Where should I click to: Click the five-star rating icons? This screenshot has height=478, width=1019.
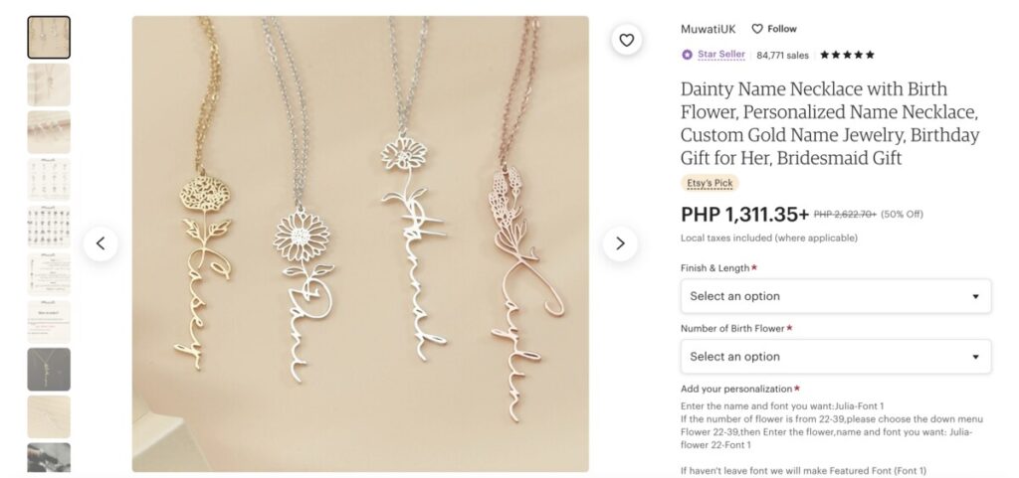coord(847,55)
